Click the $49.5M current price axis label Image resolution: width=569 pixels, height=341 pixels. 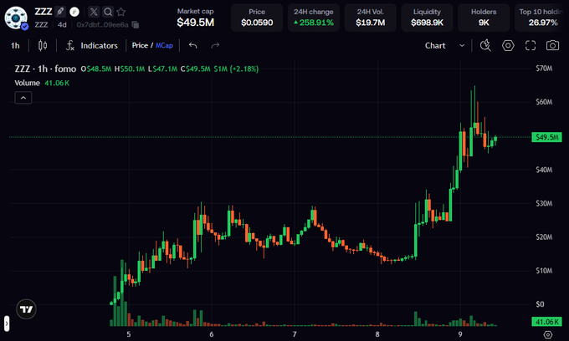click(546, 137)
